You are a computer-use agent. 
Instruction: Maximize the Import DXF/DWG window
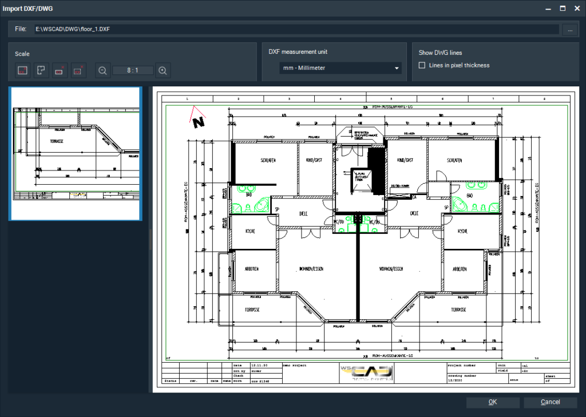[x=563, y=8]
